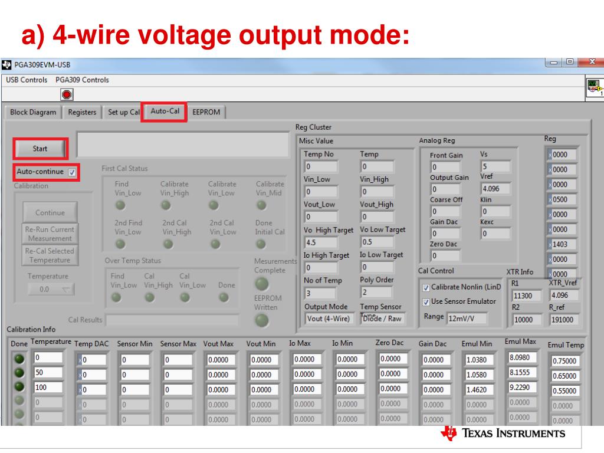604x453 pixels.
Task: Click the No of Temp field
Action: [x=320, y=293]
